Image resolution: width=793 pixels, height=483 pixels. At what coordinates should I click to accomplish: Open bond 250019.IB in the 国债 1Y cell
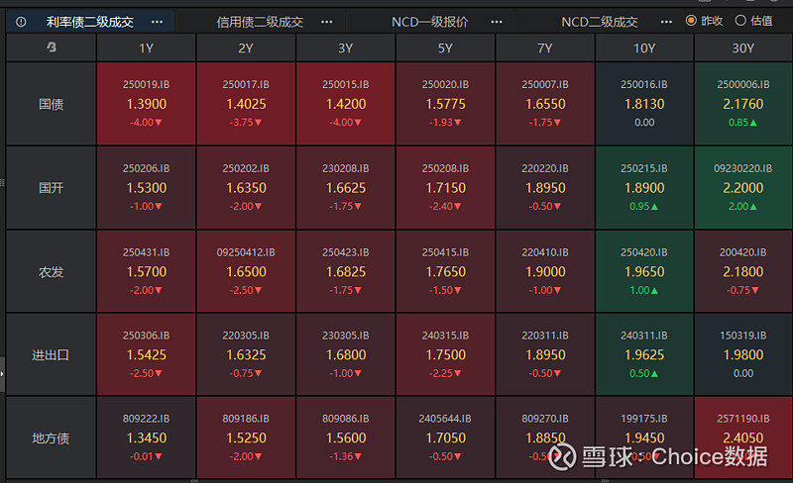[146, 104]
